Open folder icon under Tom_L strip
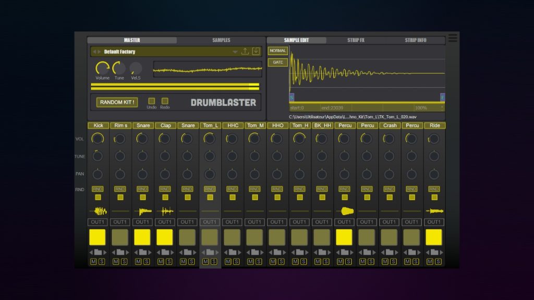Screen dimensions: 534x300 210,252
